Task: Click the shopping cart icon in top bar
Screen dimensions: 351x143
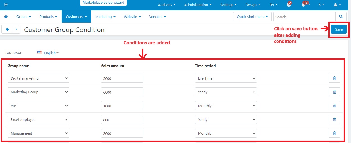Action: pos(6,5)
